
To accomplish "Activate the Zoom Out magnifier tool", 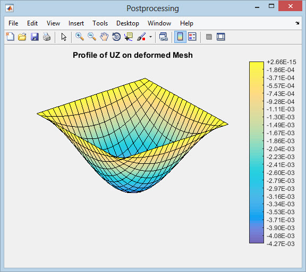I will coord(92,37).
